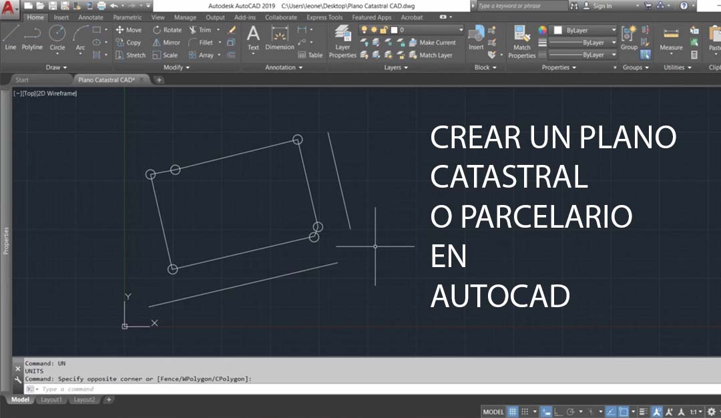Activate the Array tool
Image resolution: width=721 pixels, height=418 pixels.
pyautogui.click(x=202, y=55)
